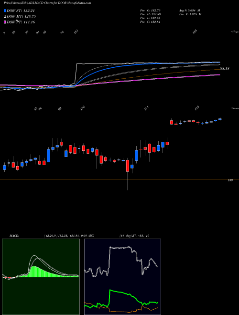Click the ADX (14 day) header text
This screenshot has width=239, height=315.
click(x=120, y=235)
